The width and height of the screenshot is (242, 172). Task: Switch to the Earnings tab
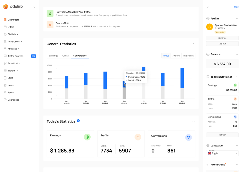[x=53, y=56]
